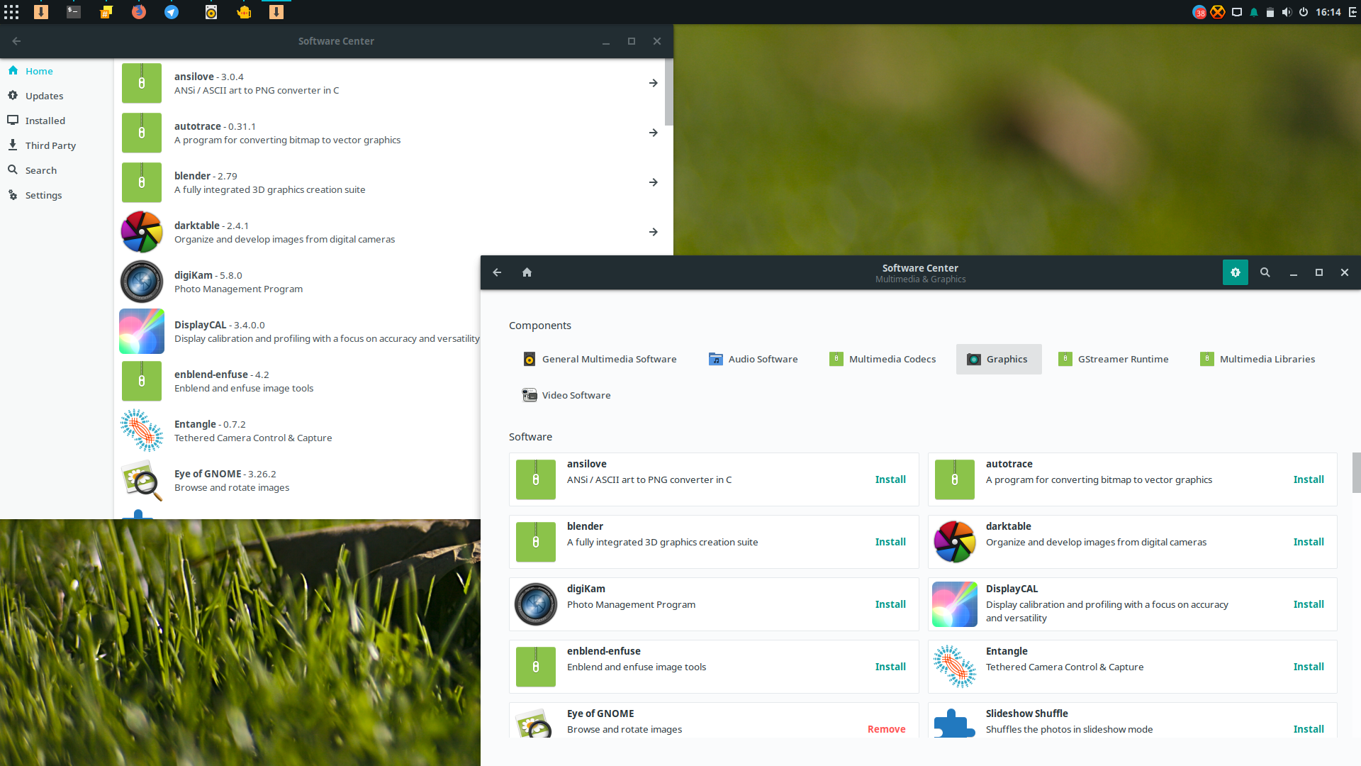Open Settings in the left sidebar
This screenshot has width=1361, height=766.
[x=57, y=195]
